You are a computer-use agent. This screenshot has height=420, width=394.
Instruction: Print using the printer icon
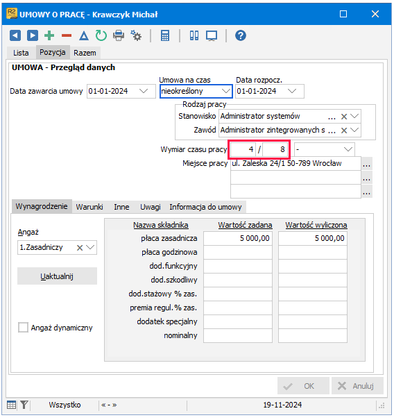click(119, 35)
